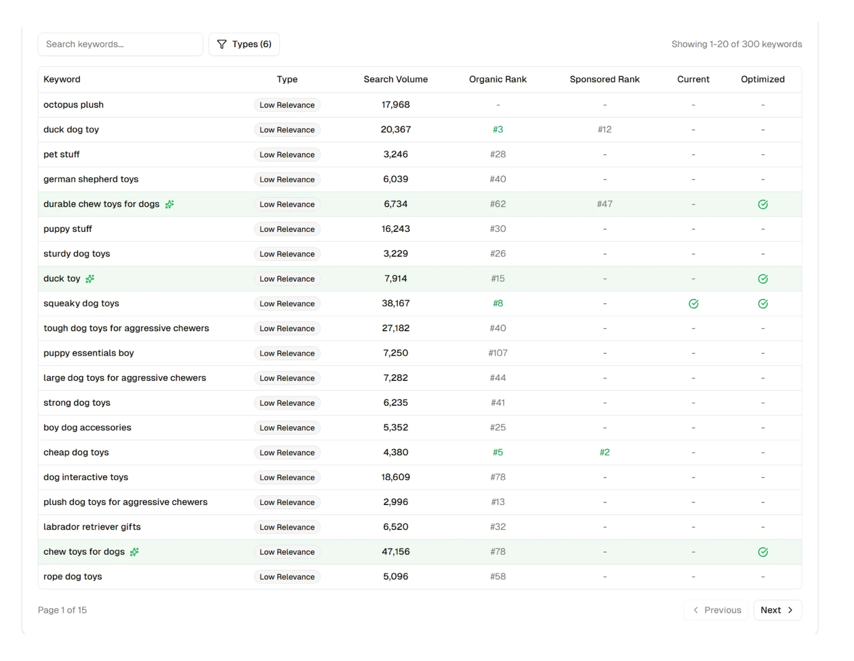The width and height of the screenshot is (854, 661).
Task: Sort by Keyword column header
Action: tap(62, 79)
